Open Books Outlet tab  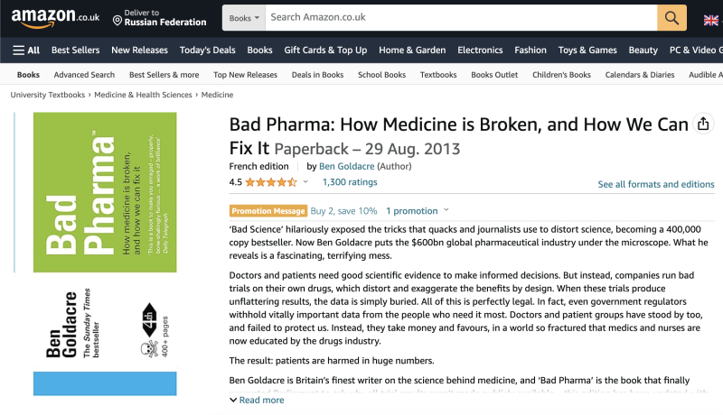tap(494, 75)
